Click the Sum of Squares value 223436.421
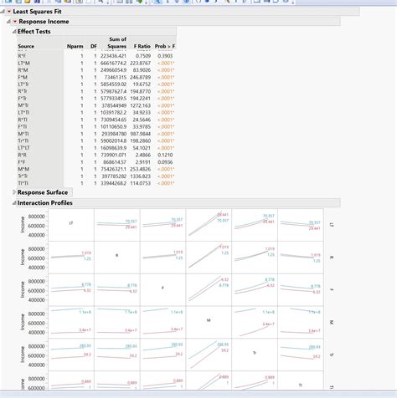Viewport: 397px width, 398px height. point(113,56)
